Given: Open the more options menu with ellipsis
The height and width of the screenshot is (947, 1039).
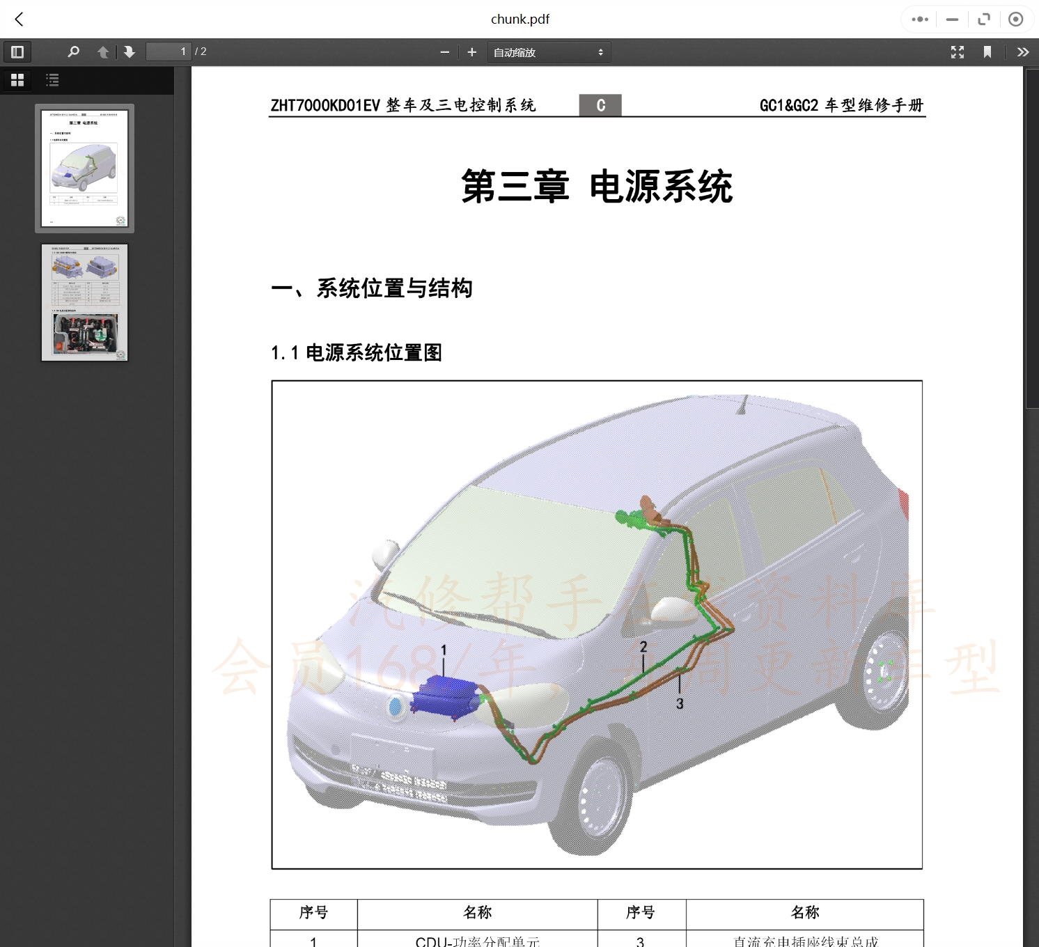Looking at the screenshot, I should tap(919, 19).
